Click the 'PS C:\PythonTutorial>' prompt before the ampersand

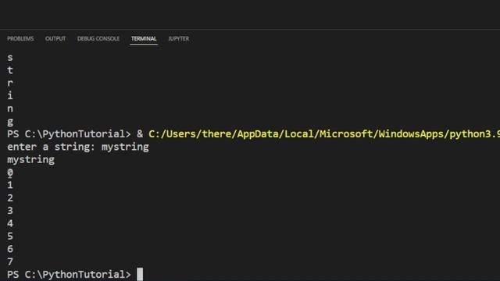pyautogui.click(x=69, y=134)
